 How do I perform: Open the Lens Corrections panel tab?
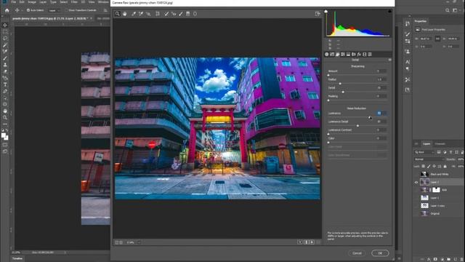click(354, 55)
